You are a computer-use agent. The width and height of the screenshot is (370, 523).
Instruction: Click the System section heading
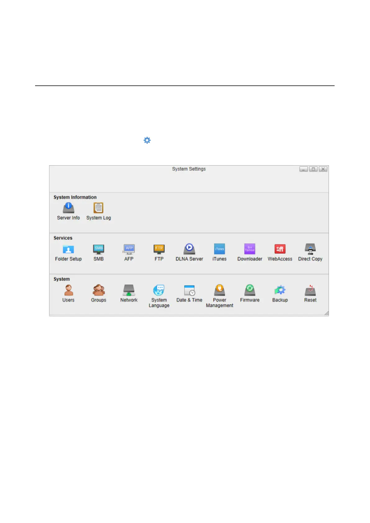click(62, 279)
